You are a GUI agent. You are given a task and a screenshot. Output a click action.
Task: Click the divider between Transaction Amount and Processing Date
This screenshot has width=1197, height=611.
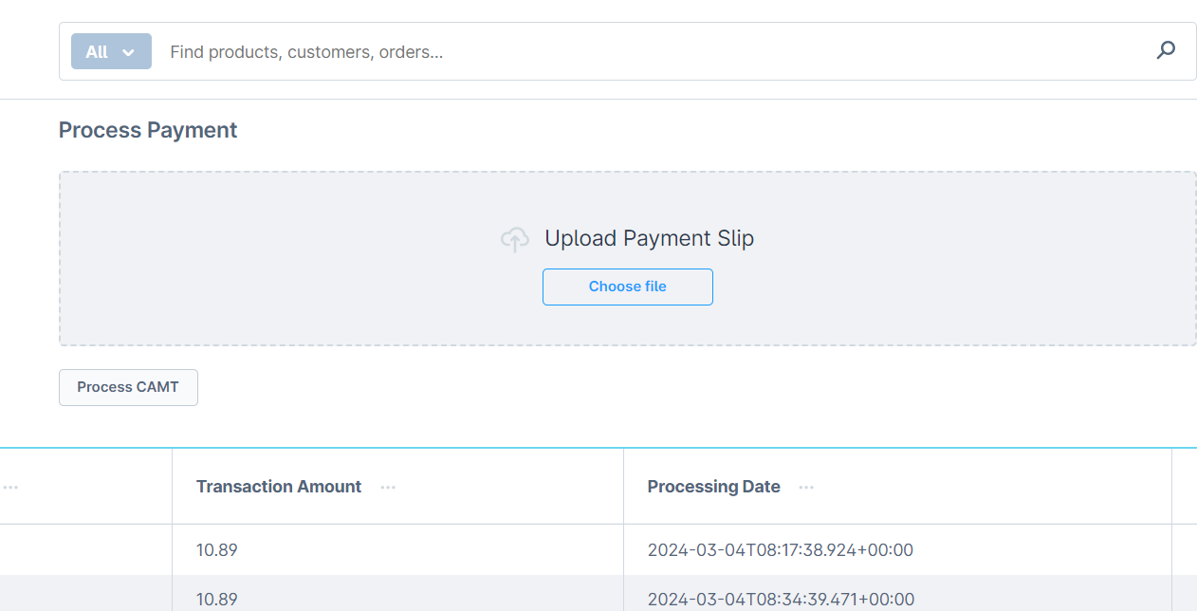pos(623,487)
